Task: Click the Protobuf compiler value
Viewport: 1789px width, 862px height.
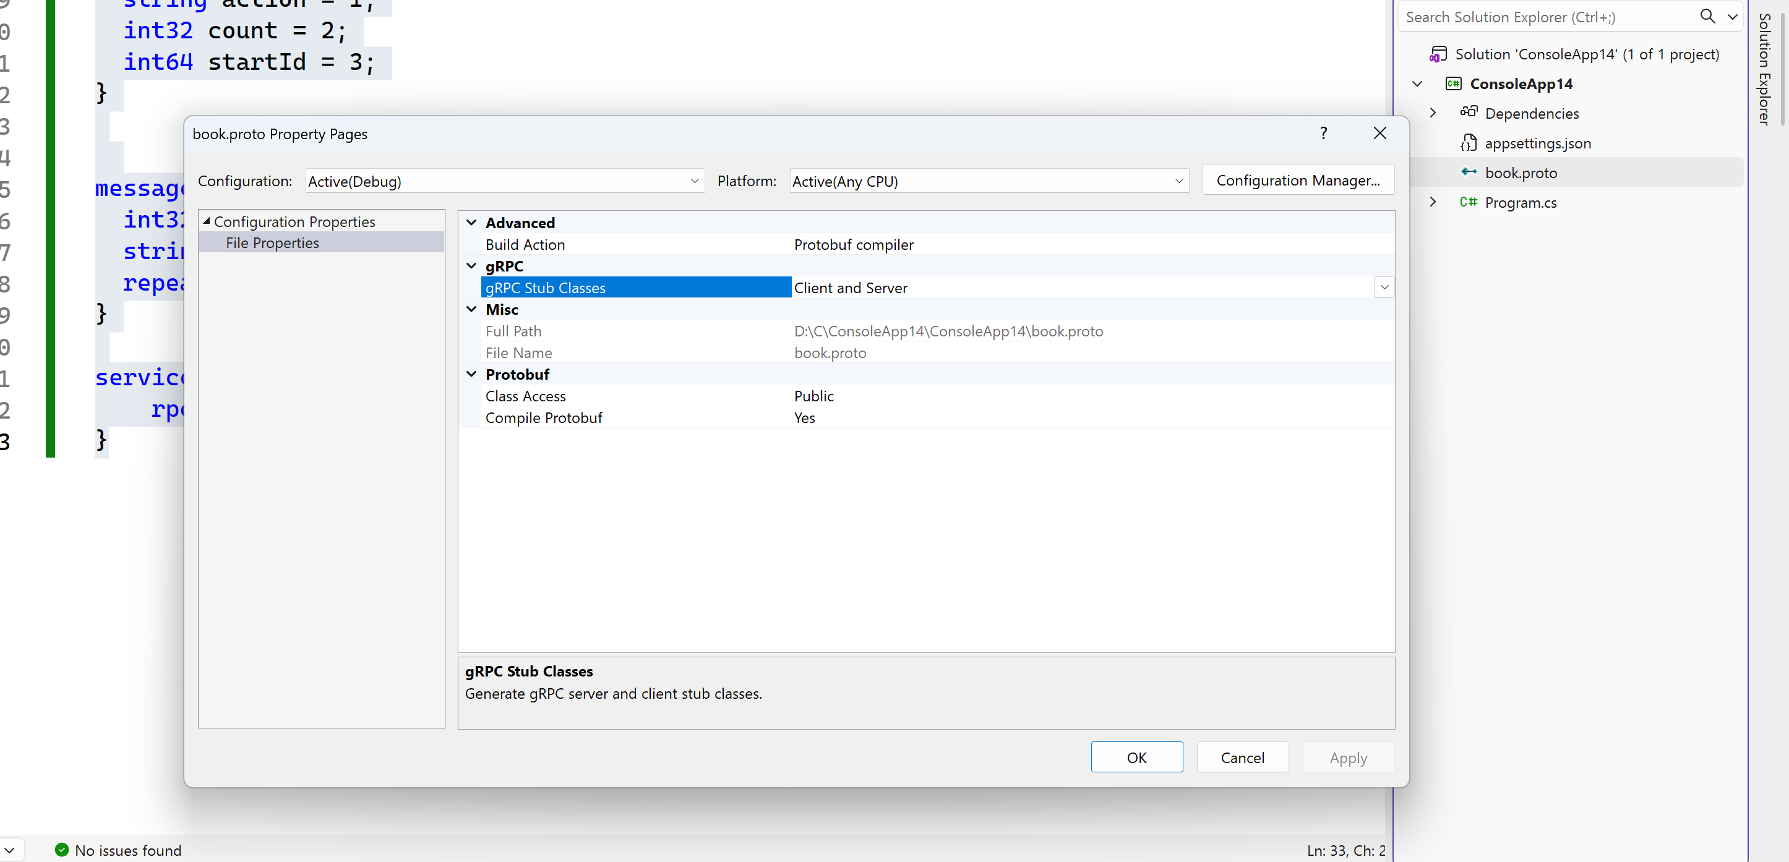Action: click(x=854, y=244)
